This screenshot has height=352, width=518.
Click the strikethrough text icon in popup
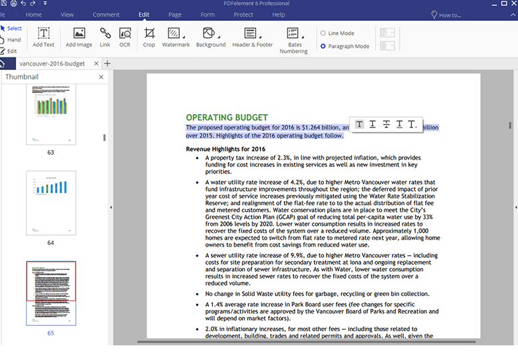(x=386, y=125)
